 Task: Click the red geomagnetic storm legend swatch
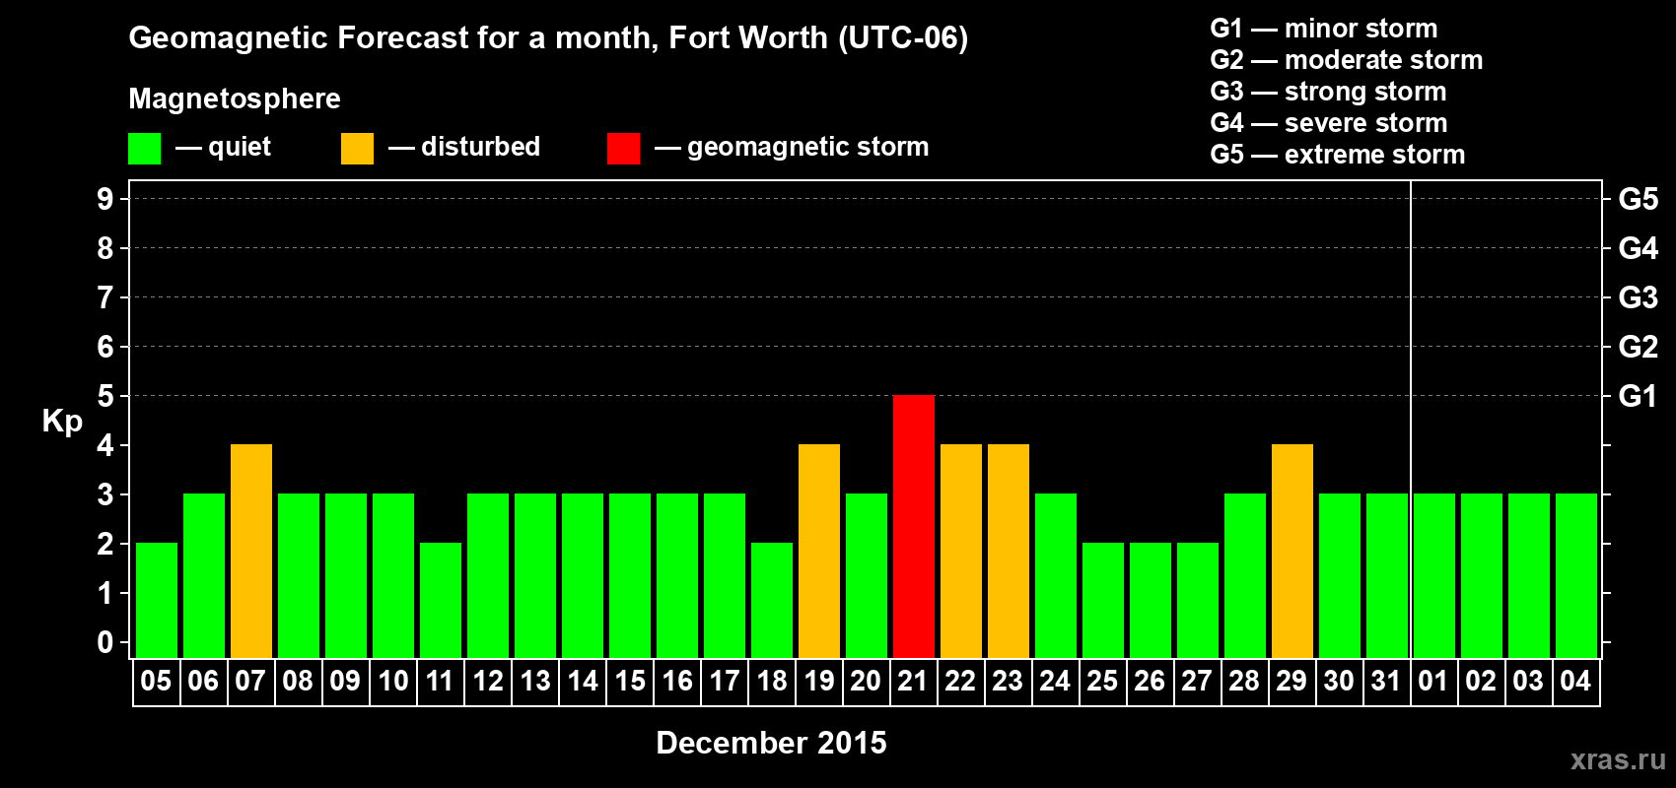[624, 149]
